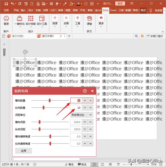This screenshot has width=166, height=167.
Task: Decrease 纵向间距 value with down arrow
Action: point(85,129)
